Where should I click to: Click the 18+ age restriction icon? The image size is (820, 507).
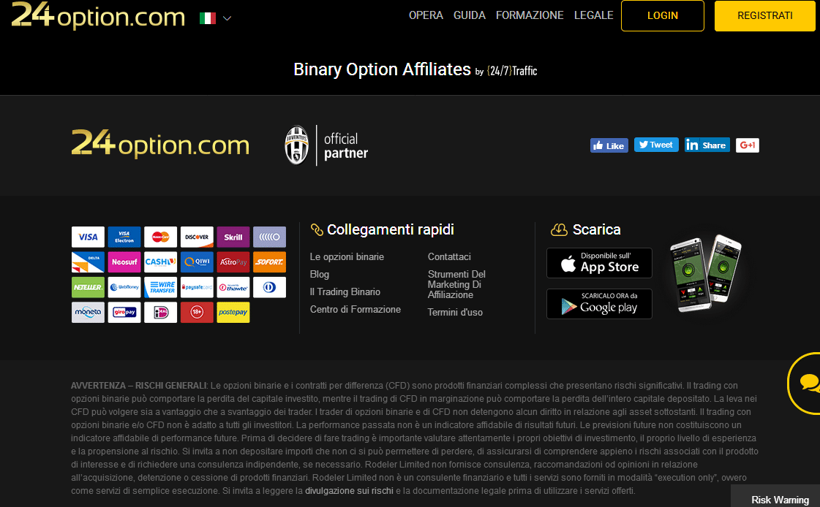[198, 312]
